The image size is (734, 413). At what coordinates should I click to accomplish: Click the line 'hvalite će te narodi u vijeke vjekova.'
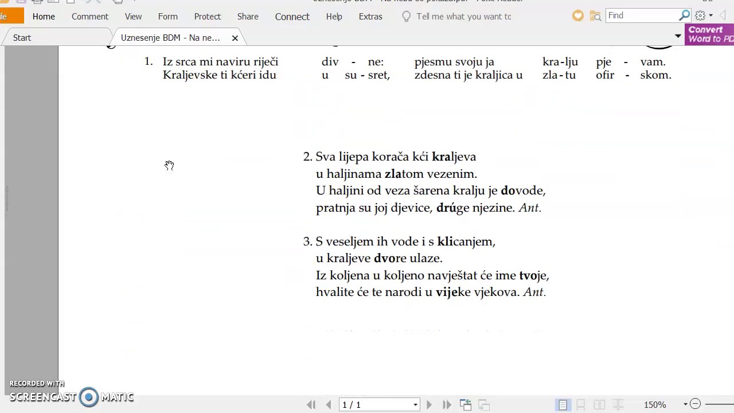[x=417, y=292]
